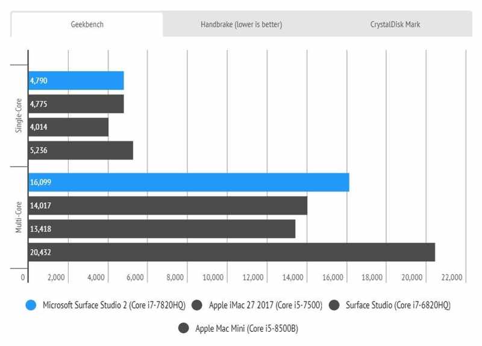Select the 4,014 single-core bar
Viewport: 482px width, 346px height.
tap(68, 127)
